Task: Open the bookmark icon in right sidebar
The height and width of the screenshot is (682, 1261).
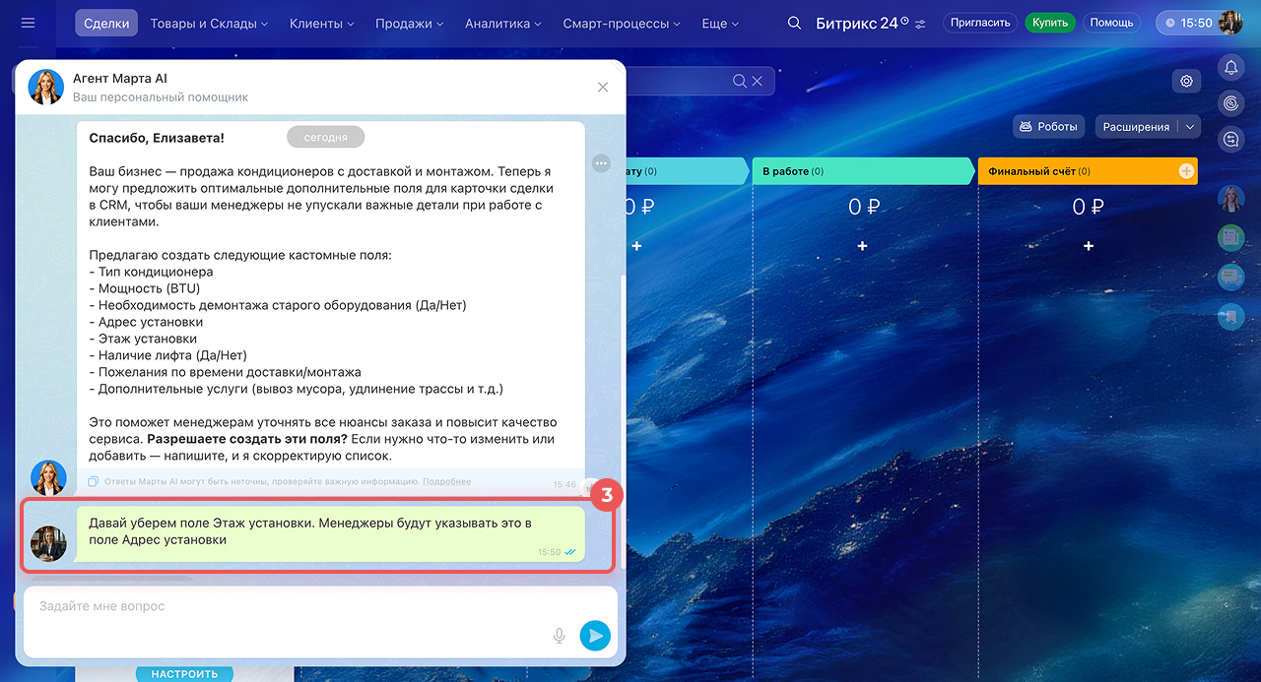Action: tap(1230, 317)
